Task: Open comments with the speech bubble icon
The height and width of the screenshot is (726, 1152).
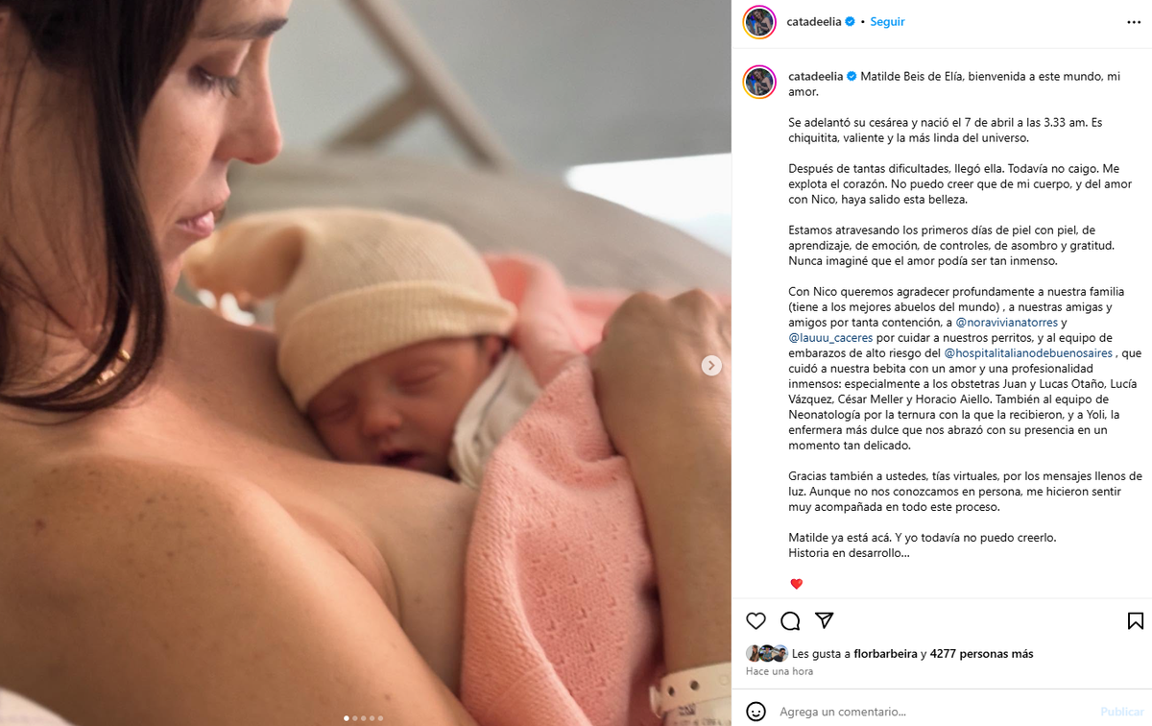Action: coord(790,620)
